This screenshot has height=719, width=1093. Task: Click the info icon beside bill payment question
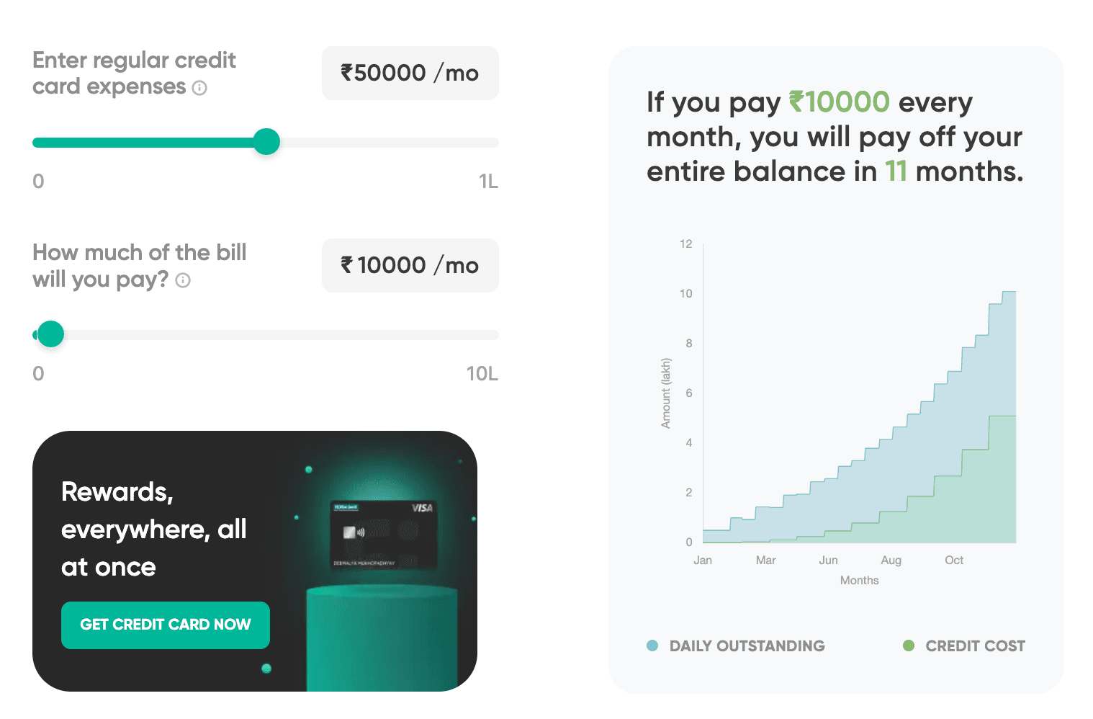[x=183, y=281]
